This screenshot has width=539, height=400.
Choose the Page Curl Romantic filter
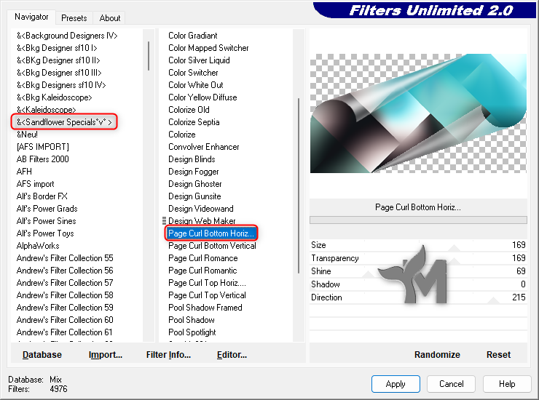coord(202,271)
